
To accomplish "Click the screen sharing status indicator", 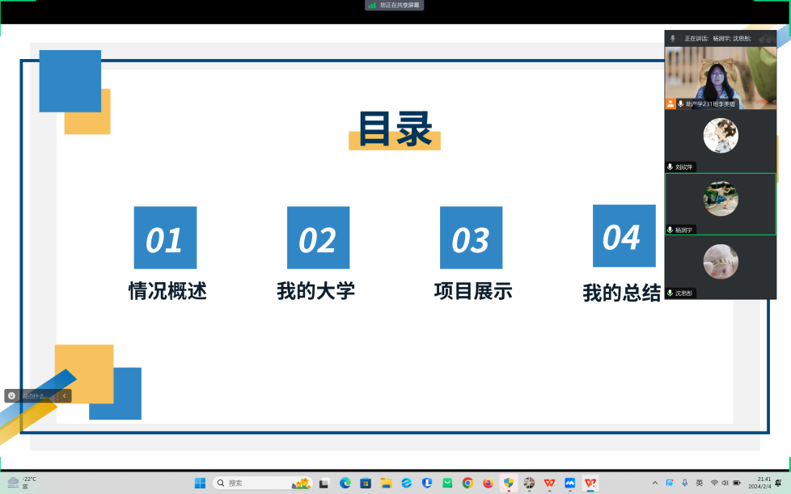I will [395, 5].
